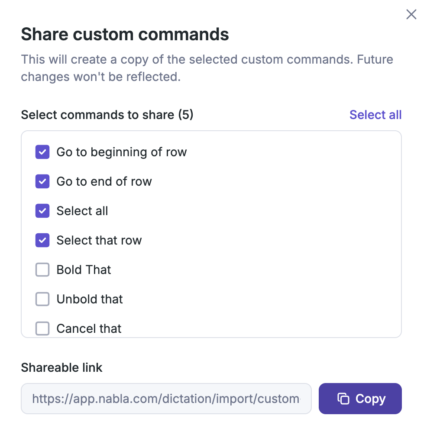Deselect the Select that row checkbox

tap(42, 240)
